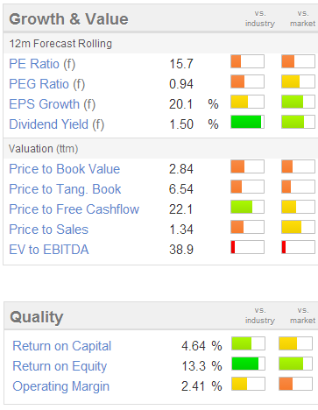The height and width of the screenshot is (410, 318).
Task: Open Dividend Yield (f) definition link
Action: (x=57, y=124)
